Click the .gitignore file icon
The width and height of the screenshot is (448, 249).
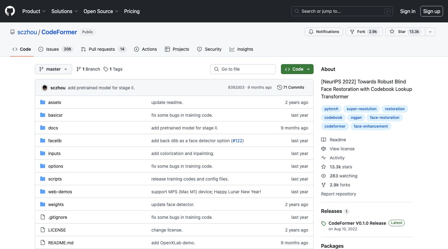click(x=43, y=217)
